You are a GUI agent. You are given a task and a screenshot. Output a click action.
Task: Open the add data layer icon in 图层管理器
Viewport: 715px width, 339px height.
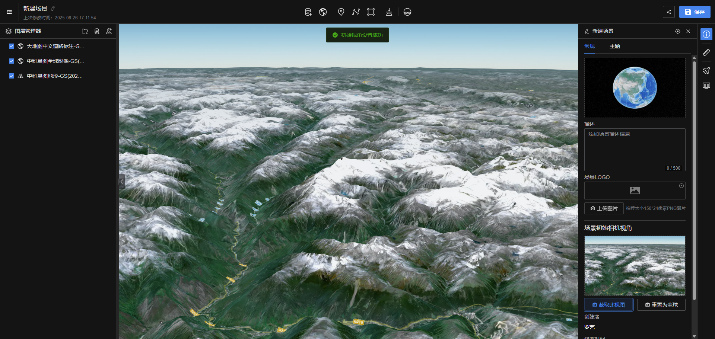coord(97,31)
